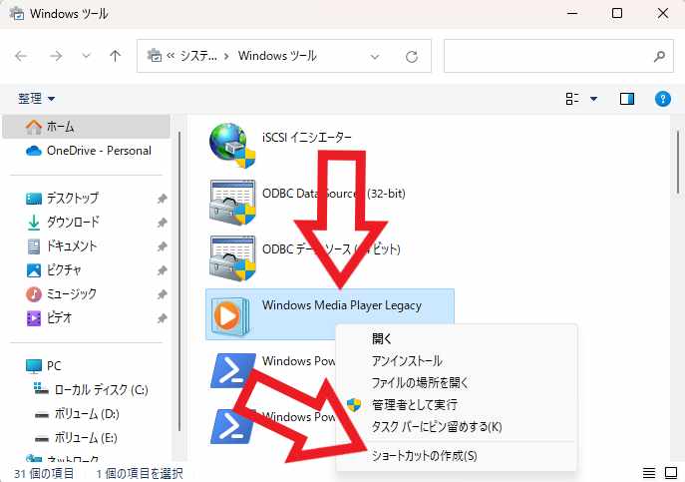This screenshot has width=685, height=482.
Task: Maximize the Windows ツール window
Action: pyautogui.click(x=617, y=14)
